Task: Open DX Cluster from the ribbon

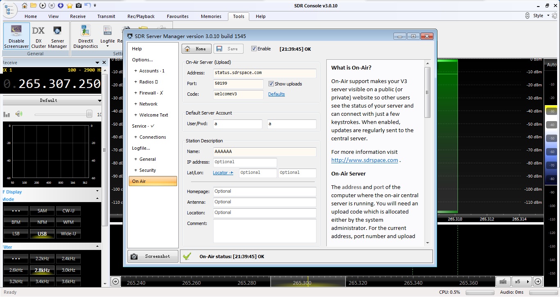Action: pyautogui.click(x=39, y=36)
